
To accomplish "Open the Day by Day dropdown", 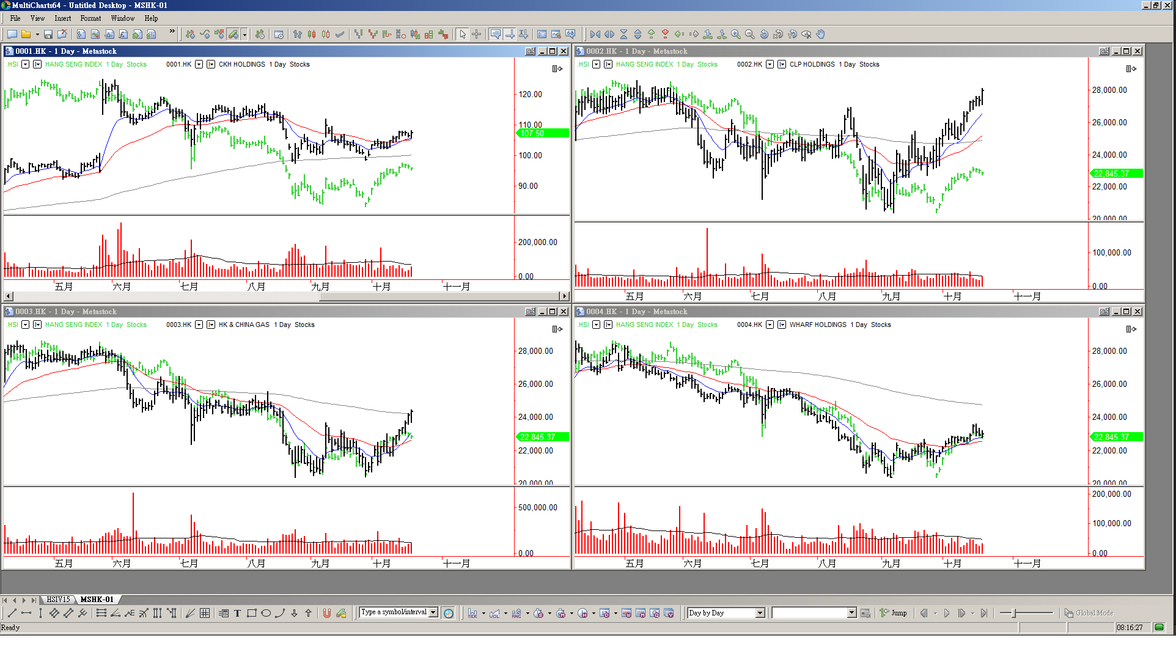I will [x=760, y=613].
